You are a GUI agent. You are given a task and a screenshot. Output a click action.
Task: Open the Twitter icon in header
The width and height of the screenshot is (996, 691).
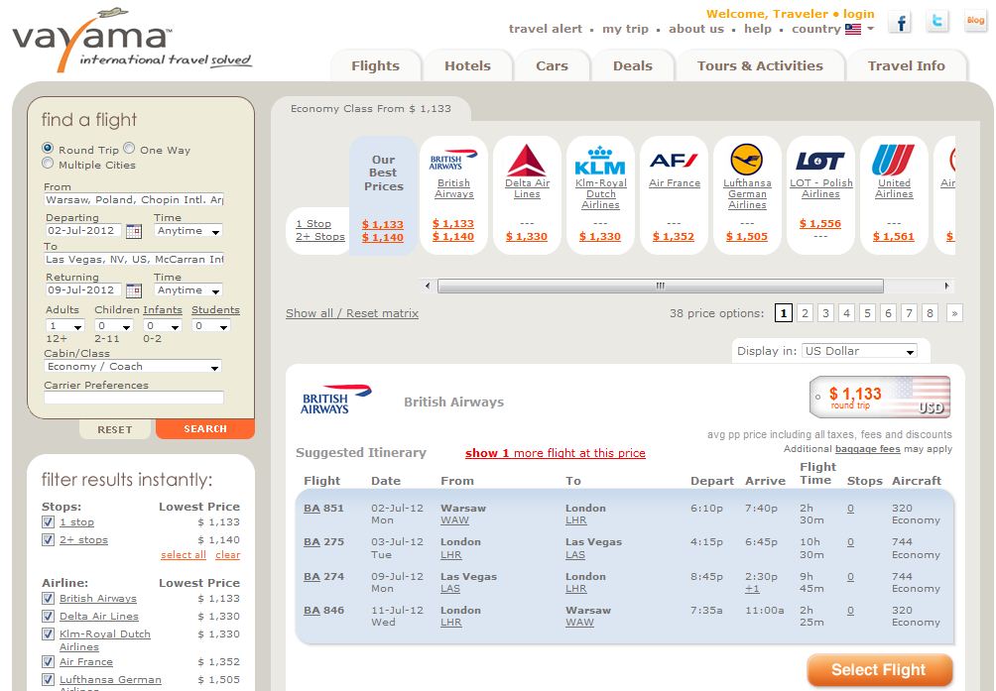pyautogui.click(x=936, y=22)
